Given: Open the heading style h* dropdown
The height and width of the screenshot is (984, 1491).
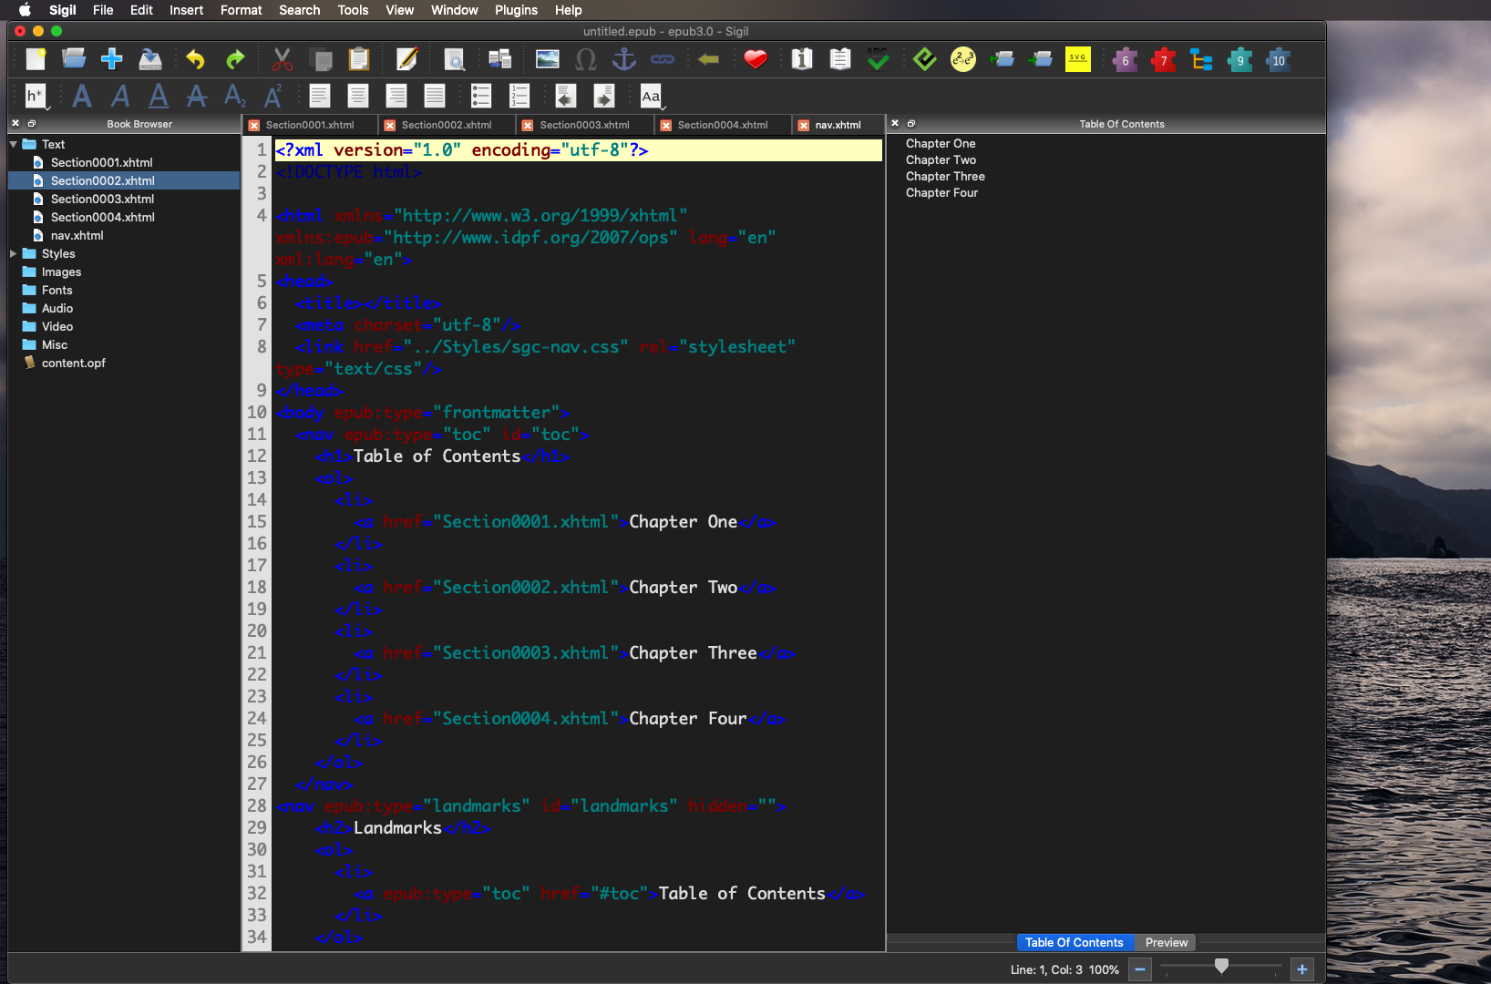Looking at the screenshot, I should point(36,96).
